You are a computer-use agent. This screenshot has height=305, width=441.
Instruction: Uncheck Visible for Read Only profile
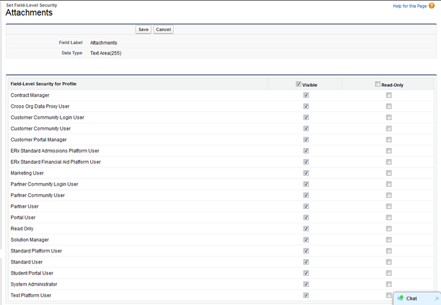[x=306, y=228]
